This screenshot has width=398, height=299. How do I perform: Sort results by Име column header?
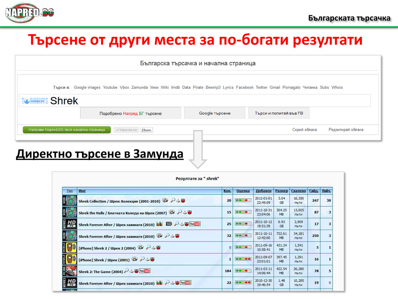(82, 191)
